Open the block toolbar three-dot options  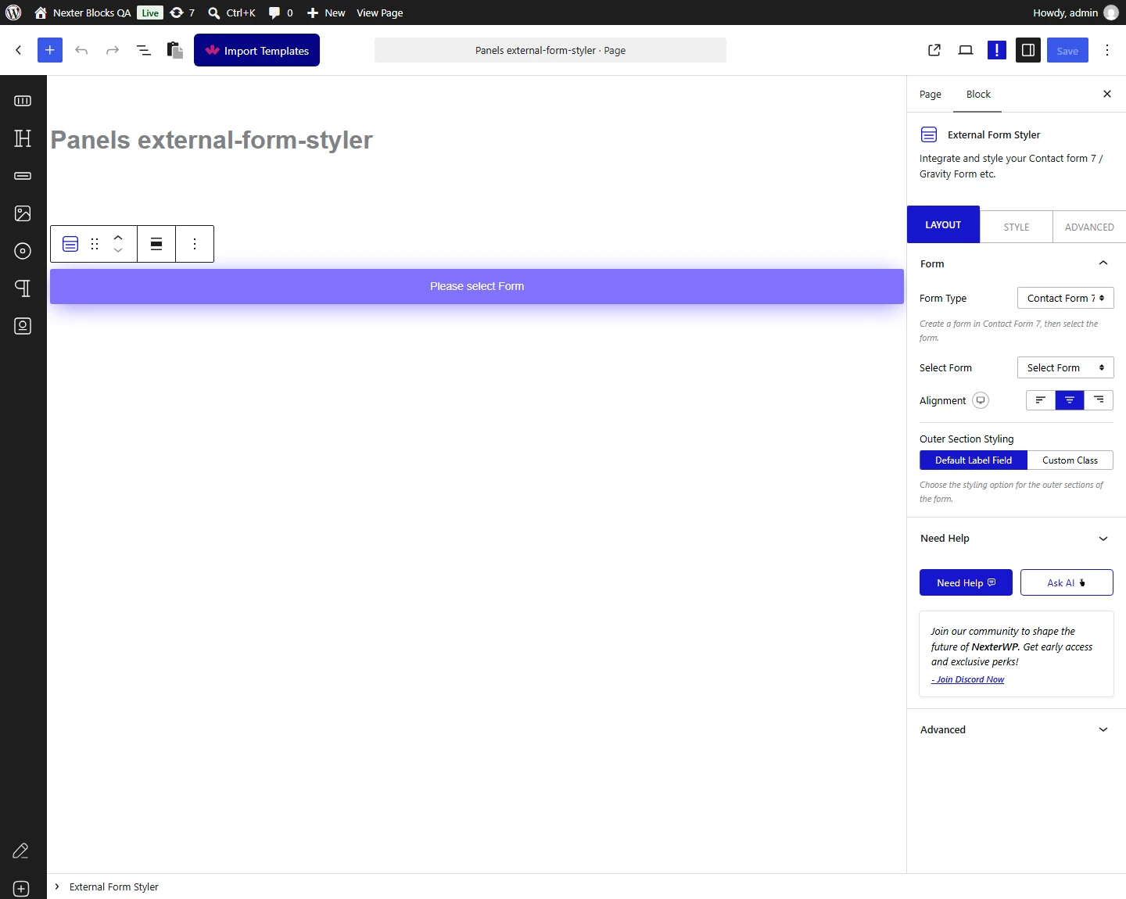coord(195,244)
